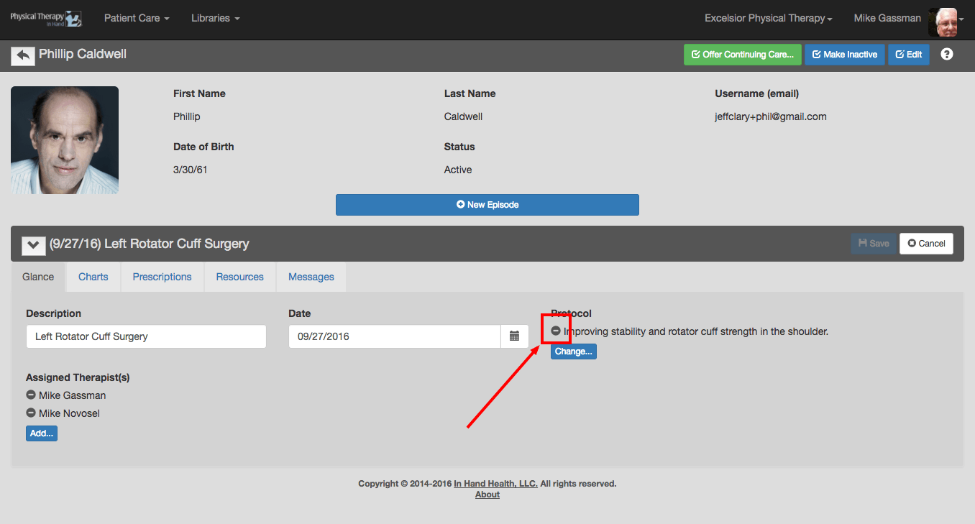Click the Offer Continuing Care button
This screenshot has width=975, height=524.
tap(742, 55)
